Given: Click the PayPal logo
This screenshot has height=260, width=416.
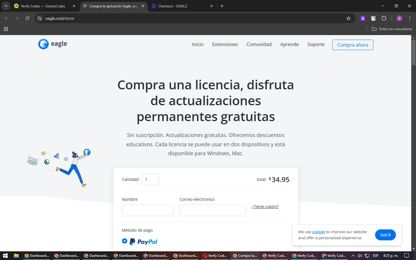Looking at the screenshot, I should 143,242.
